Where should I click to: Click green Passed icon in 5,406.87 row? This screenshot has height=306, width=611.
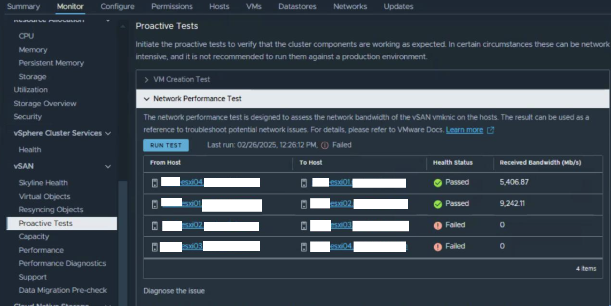click(x=437, y=183)
